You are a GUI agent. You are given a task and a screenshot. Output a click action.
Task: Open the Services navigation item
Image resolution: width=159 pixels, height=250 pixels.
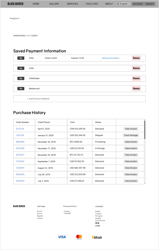coord(72,4)
